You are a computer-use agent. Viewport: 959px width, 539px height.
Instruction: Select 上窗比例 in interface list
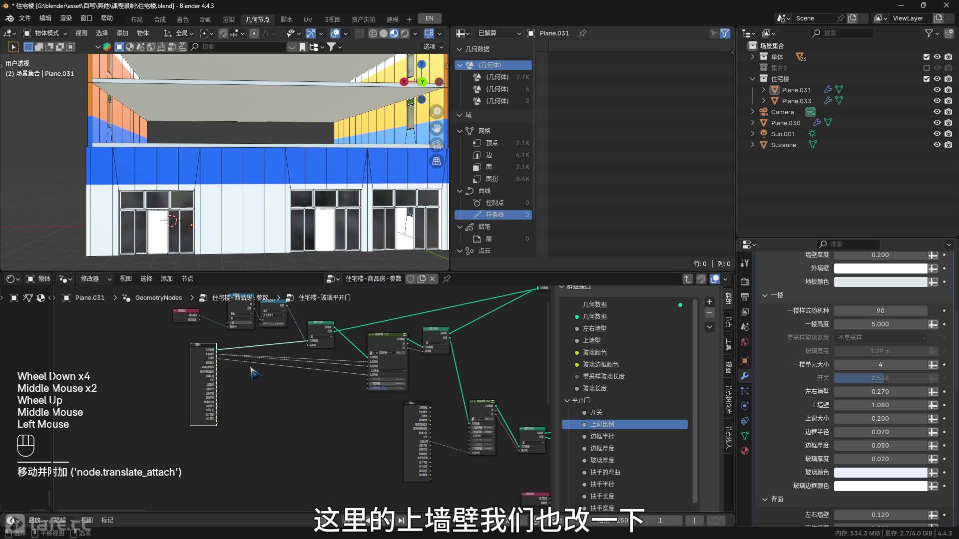(x=624, y=425)
